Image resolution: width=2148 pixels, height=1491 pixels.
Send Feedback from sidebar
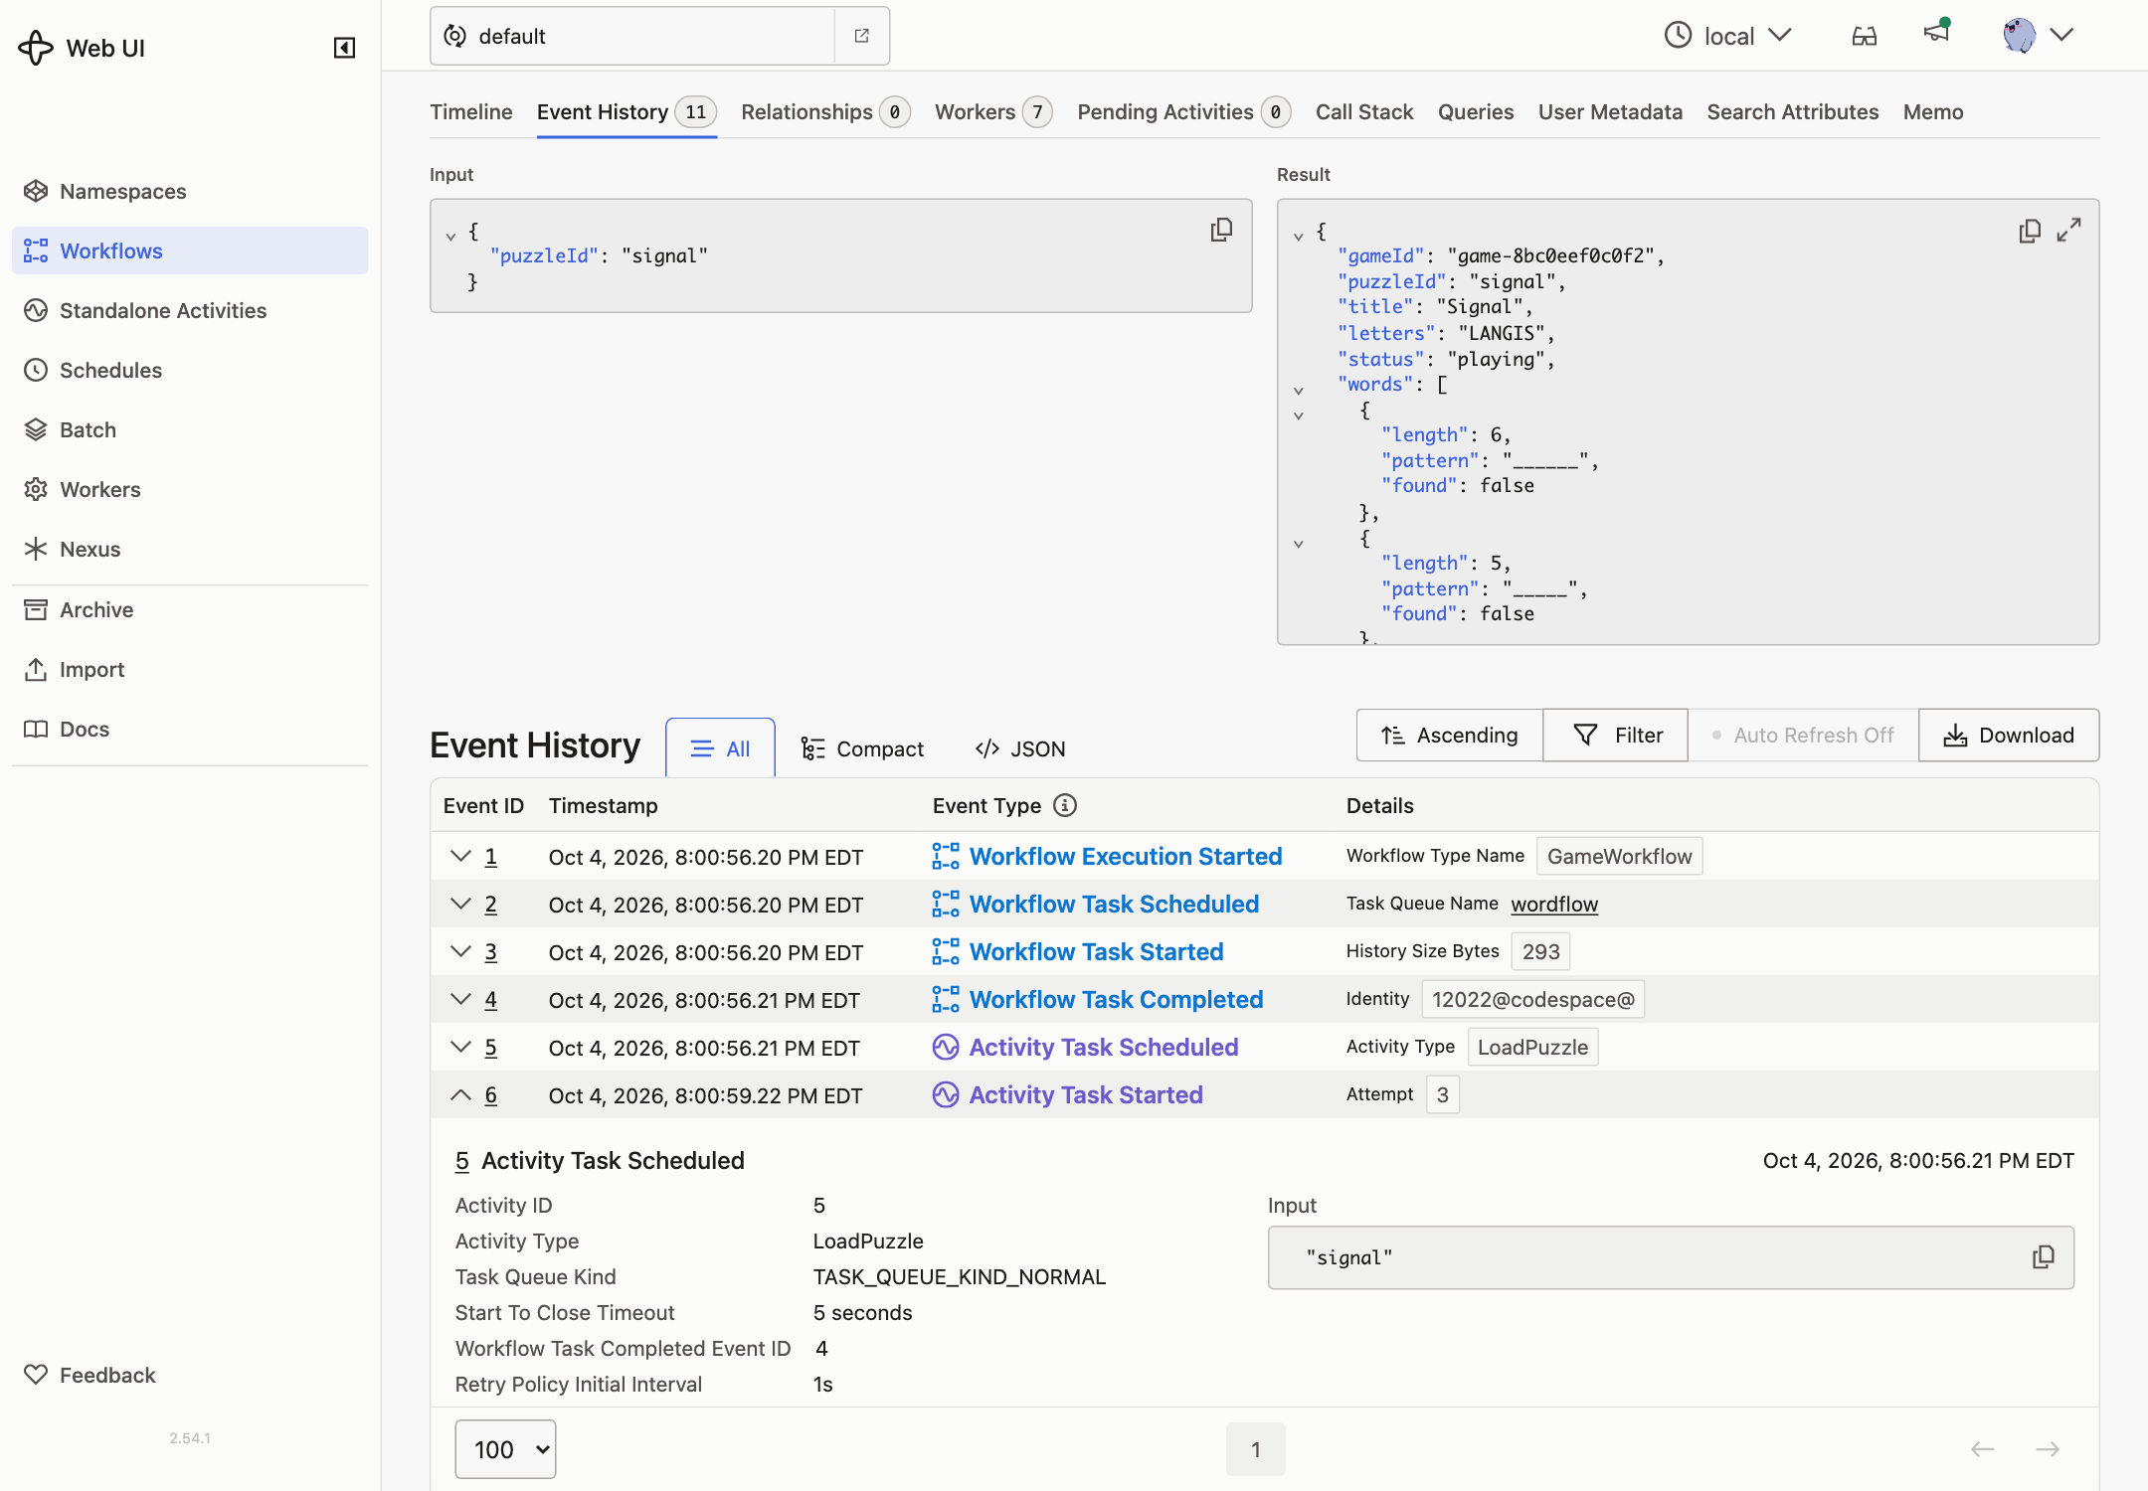190,1375
